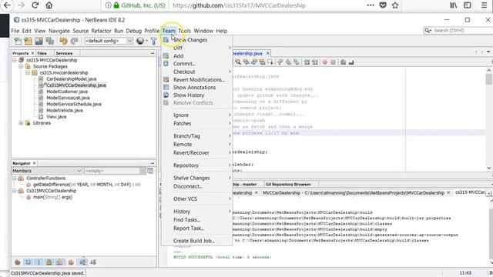Image resolution: width=493 pixels, height=277 pixels.
Task: Close the Navigator tab
Action: click(34, 163)
